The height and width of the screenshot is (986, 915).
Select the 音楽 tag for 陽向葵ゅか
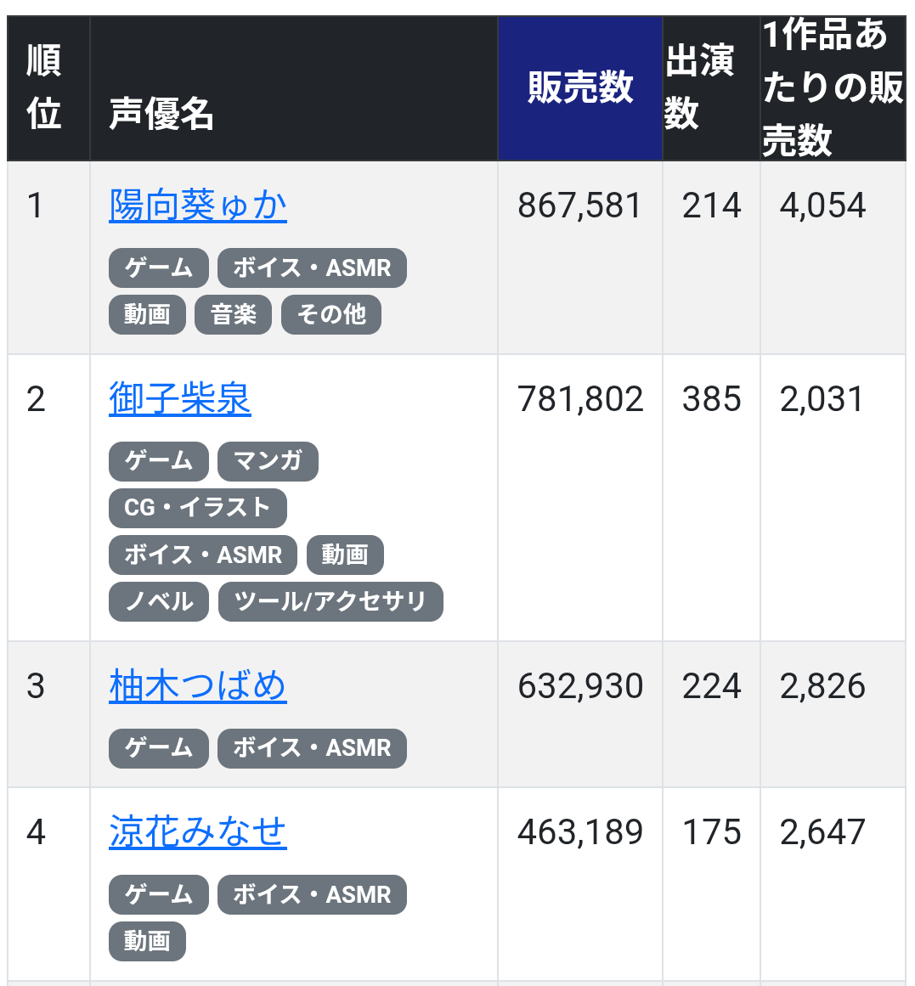pyautogui.click(x=234, y=314)
